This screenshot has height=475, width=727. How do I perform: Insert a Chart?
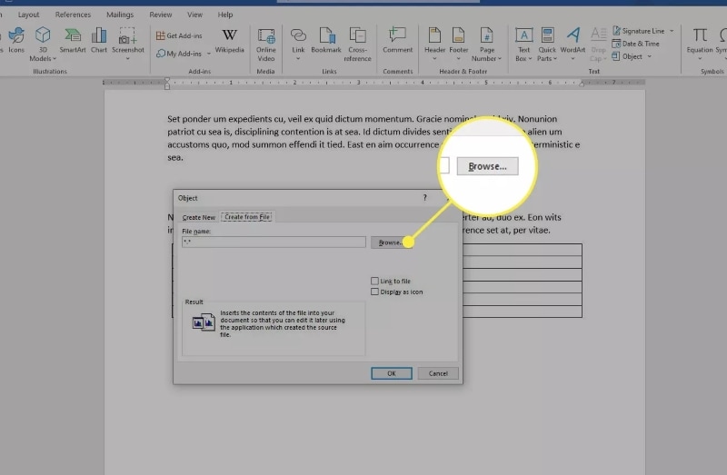(x=99, y=40)
